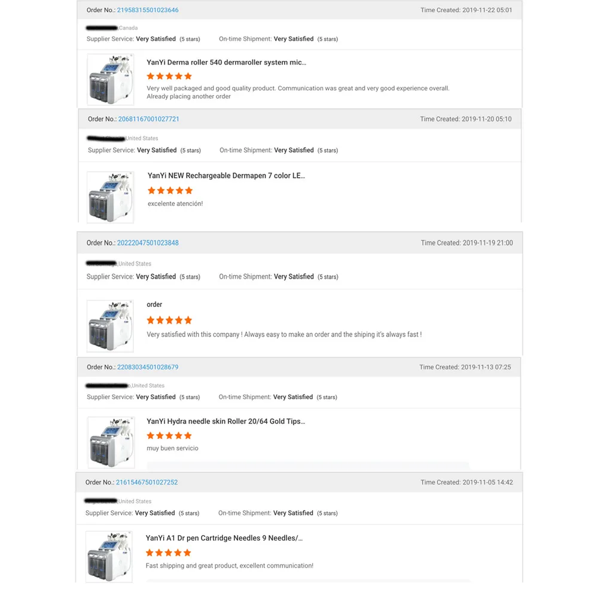The width and height of the screenshot is (598, 598).
Task: Open order number 21958315501023646
Action: pos(148,10)
